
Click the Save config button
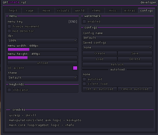[x=135, y=53]
